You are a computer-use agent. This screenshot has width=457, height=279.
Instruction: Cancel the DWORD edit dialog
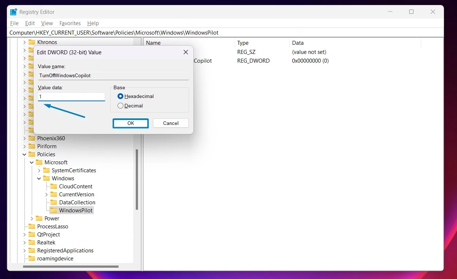click(171, 123)
